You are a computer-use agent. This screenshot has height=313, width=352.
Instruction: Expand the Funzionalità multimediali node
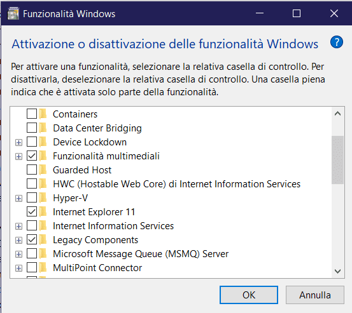[18, 156]
